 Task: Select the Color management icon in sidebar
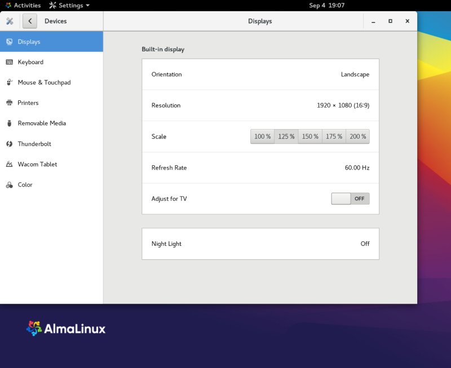click(10, 184)
